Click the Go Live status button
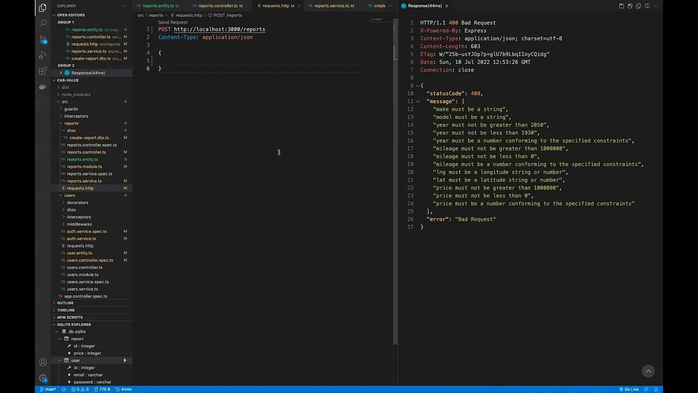The image size is (698, 393). click(x=629, y=389)
